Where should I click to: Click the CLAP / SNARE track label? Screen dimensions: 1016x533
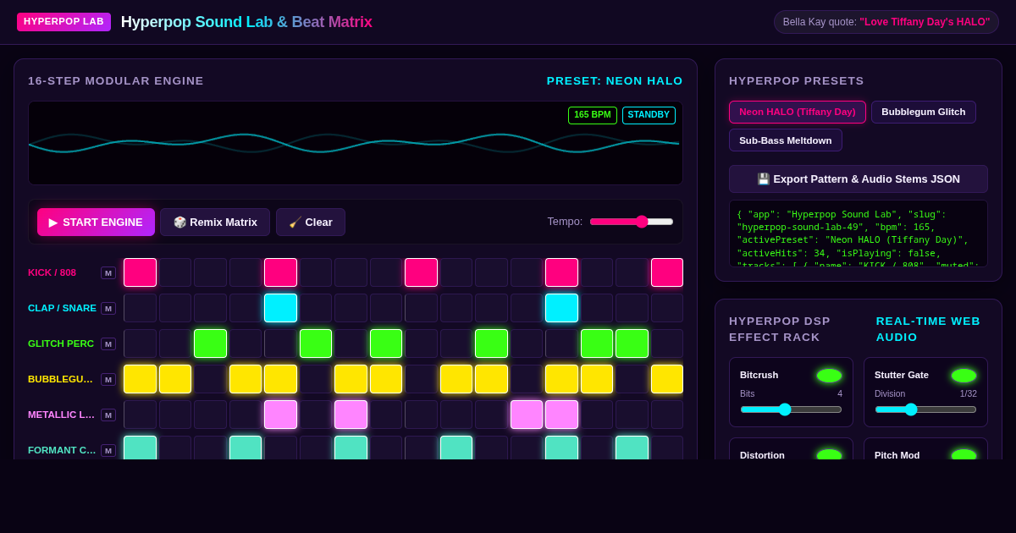tap(62, 308)
